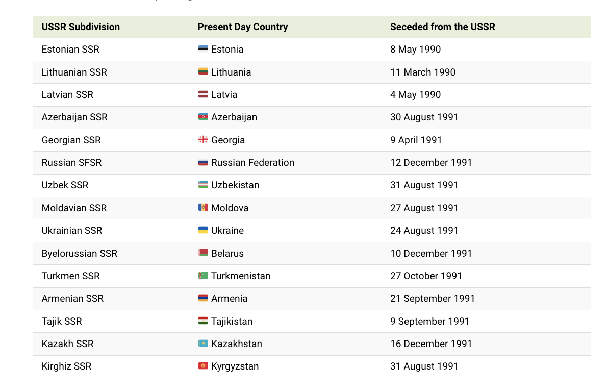Click the Armenia flag icon
Viewport: 608px width, 392px height.
(x=203, y=298)
